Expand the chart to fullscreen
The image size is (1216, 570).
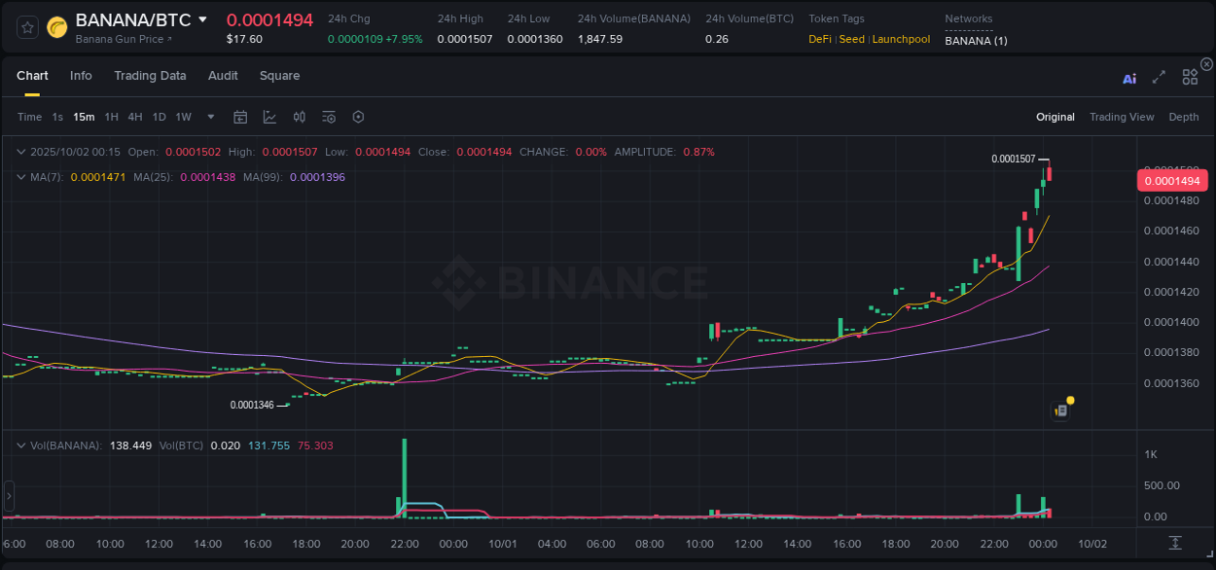point(1160,76)
